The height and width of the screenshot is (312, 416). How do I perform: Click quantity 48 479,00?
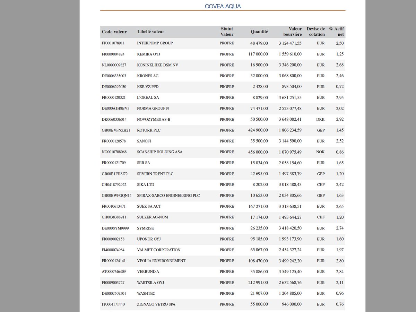(259, 43)
